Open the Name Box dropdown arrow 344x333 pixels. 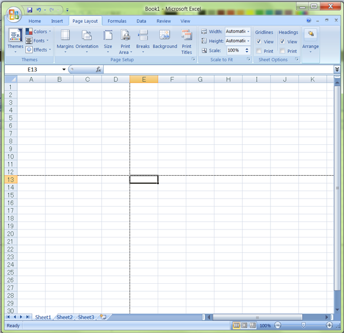64,70
